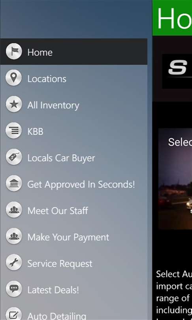Viewport: 192px width, 320px height.
Task: Click the Meet Our Staff people icon
Action: [x=14, y=210]
